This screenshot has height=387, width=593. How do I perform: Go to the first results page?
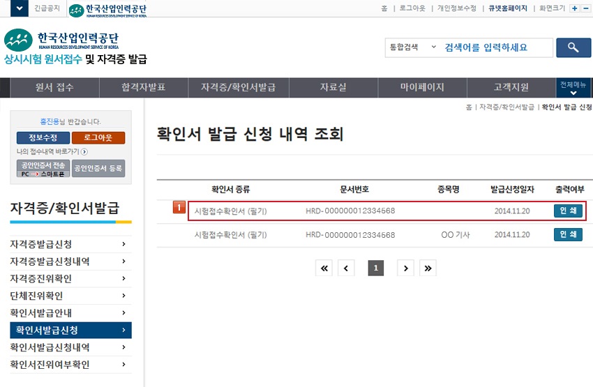[x=324, y=268]
